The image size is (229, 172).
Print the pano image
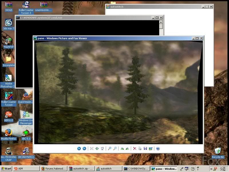pyautogui.click(x=140, y=148)
